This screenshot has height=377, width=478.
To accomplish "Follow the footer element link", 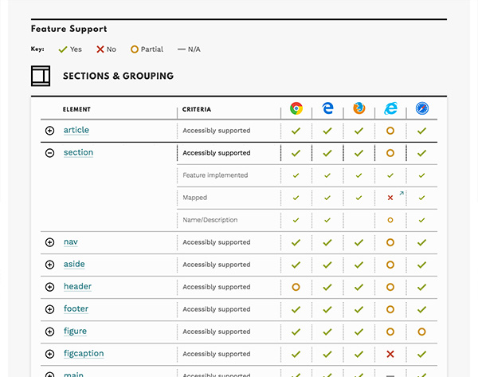I will point(76,309).
